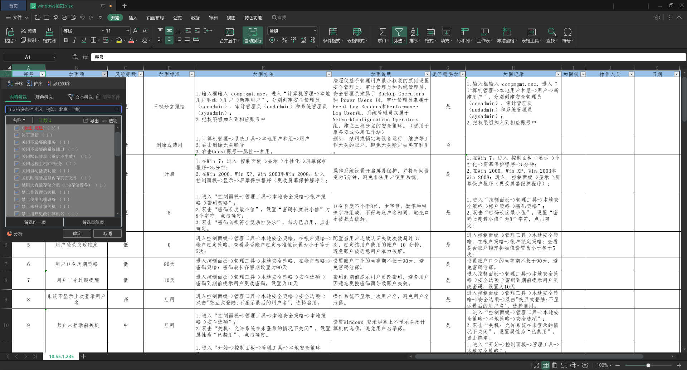Click the filter search input field
Viewport: 687px width, 370px height.
[x=63, y=109]
